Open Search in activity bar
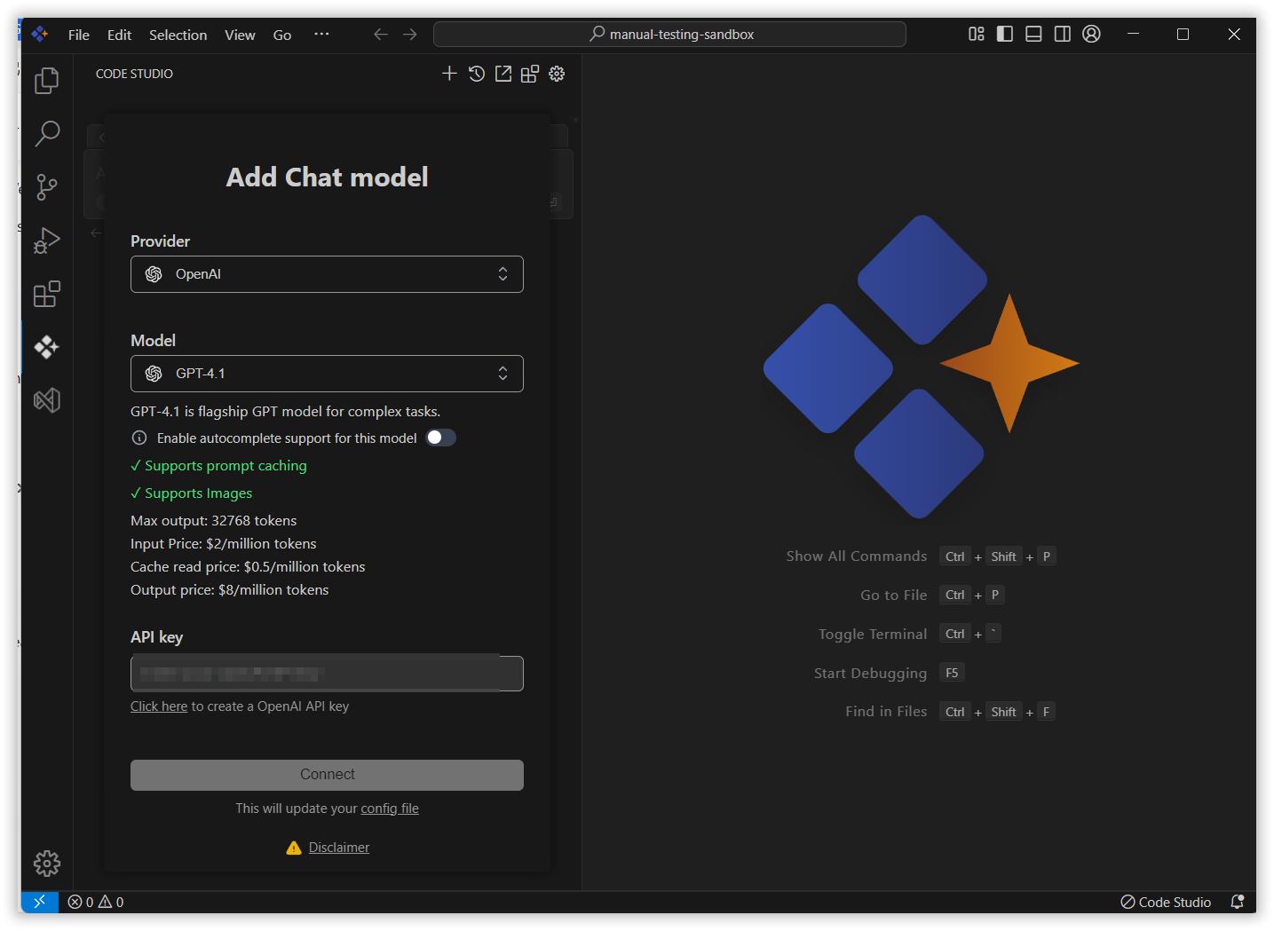This screenshot has height=931, width=1274. point(46,134)
